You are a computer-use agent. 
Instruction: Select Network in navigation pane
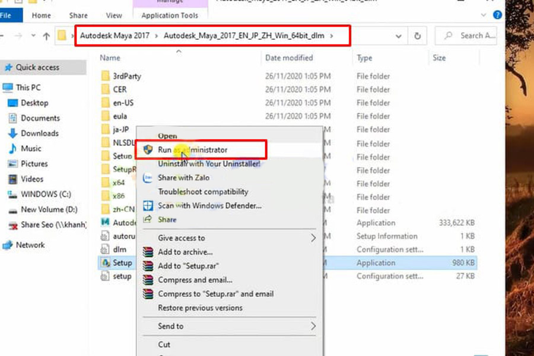point(30,245)
